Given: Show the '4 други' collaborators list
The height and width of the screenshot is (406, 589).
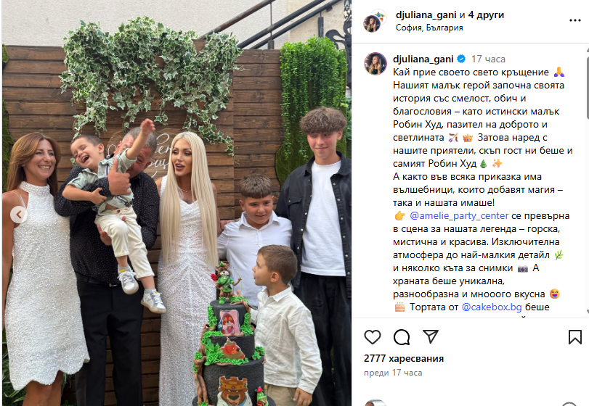Looking at the screenshot, I should [486, 15].
